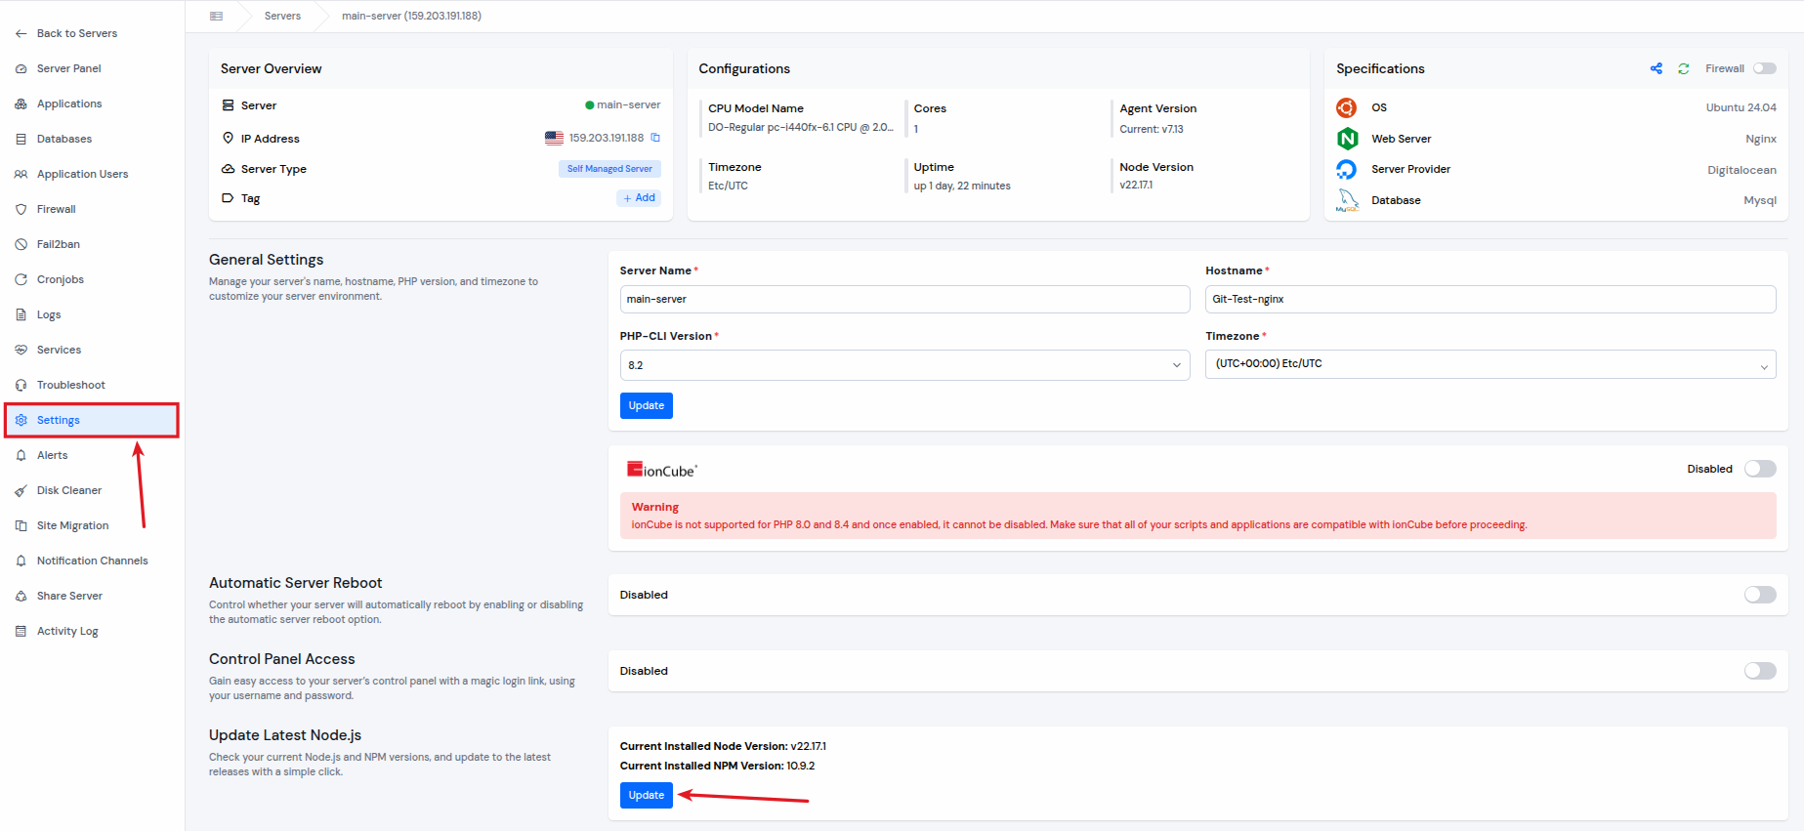Click the DigitalOcean provider logo icon
1804x831 pixels.
[x=1347, y=169]
